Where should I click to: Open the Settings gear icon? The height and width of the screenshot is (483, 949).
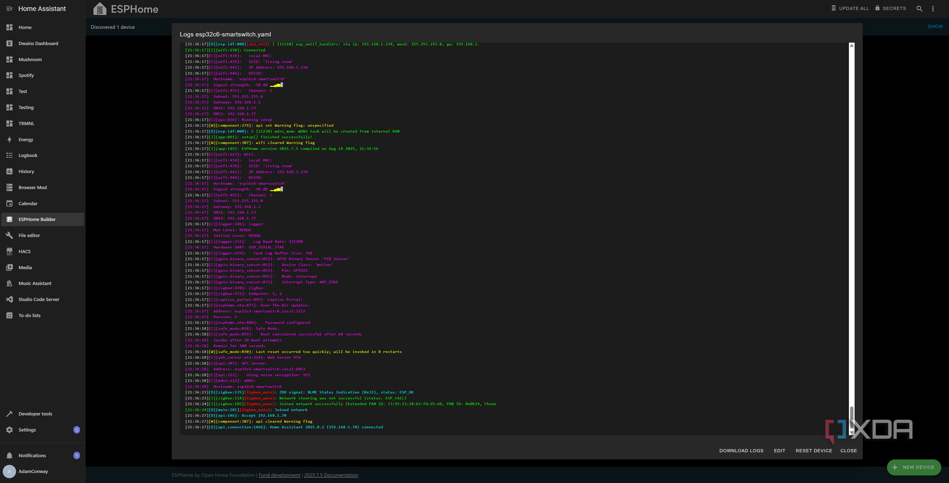pyautogui.click(x=9, y=430)
